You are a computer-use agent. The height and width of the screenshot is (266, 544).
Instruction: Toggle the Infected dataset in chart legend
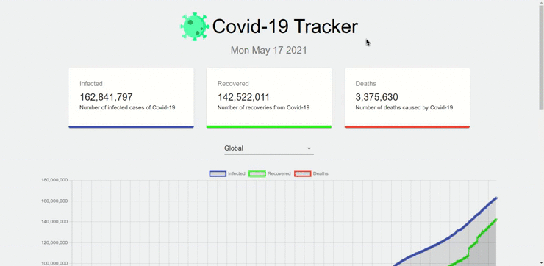pos(227,173)
